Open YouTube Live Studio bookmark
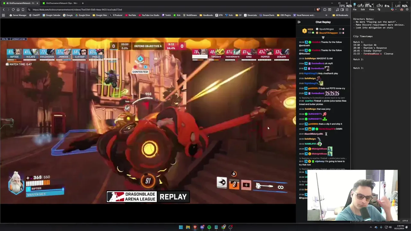 [x=149, y=15]
